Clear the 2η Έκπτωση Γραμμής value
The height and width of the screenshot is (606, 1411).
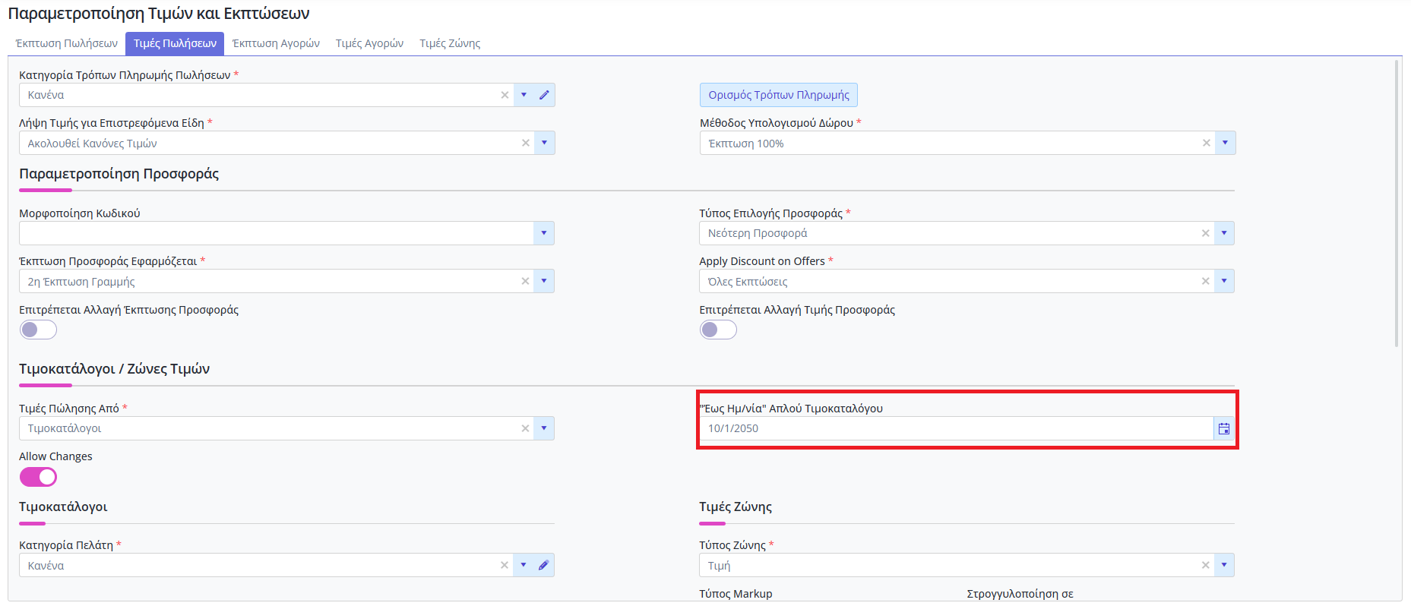point(525,282)
